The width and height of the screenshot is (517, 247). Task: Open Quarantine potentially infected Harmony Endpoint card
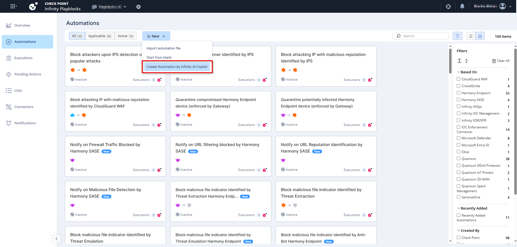326,112
